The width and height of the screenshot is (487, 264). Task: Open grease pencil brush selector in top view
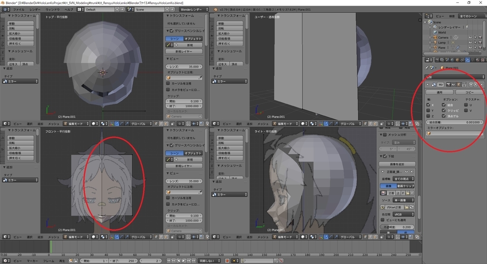click(169, 45)
